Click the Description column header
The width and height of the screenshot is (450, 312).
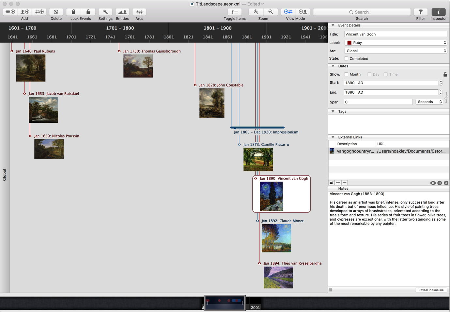[x=347, y=144]
